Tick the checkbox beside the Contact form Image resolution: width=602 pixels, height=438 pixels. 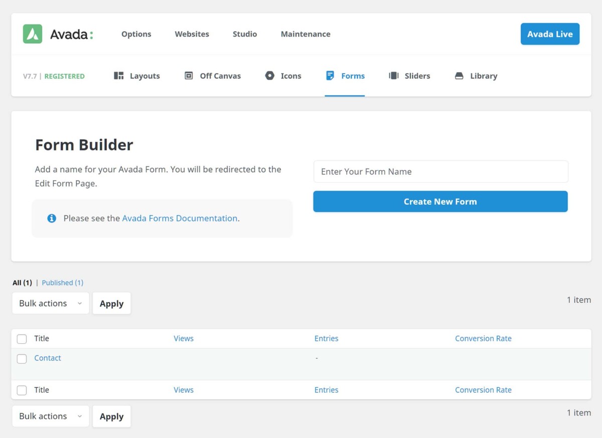click(x=22, y=358)
